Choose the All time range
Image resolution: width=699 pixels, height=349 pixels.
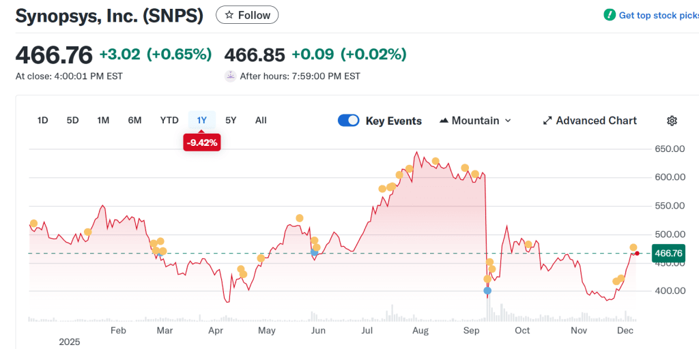click(261, 121)
